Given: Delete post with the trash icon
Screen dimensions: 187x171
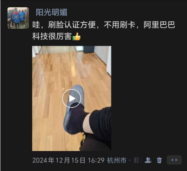Looking at the screenshot, I should click(159, 160).
